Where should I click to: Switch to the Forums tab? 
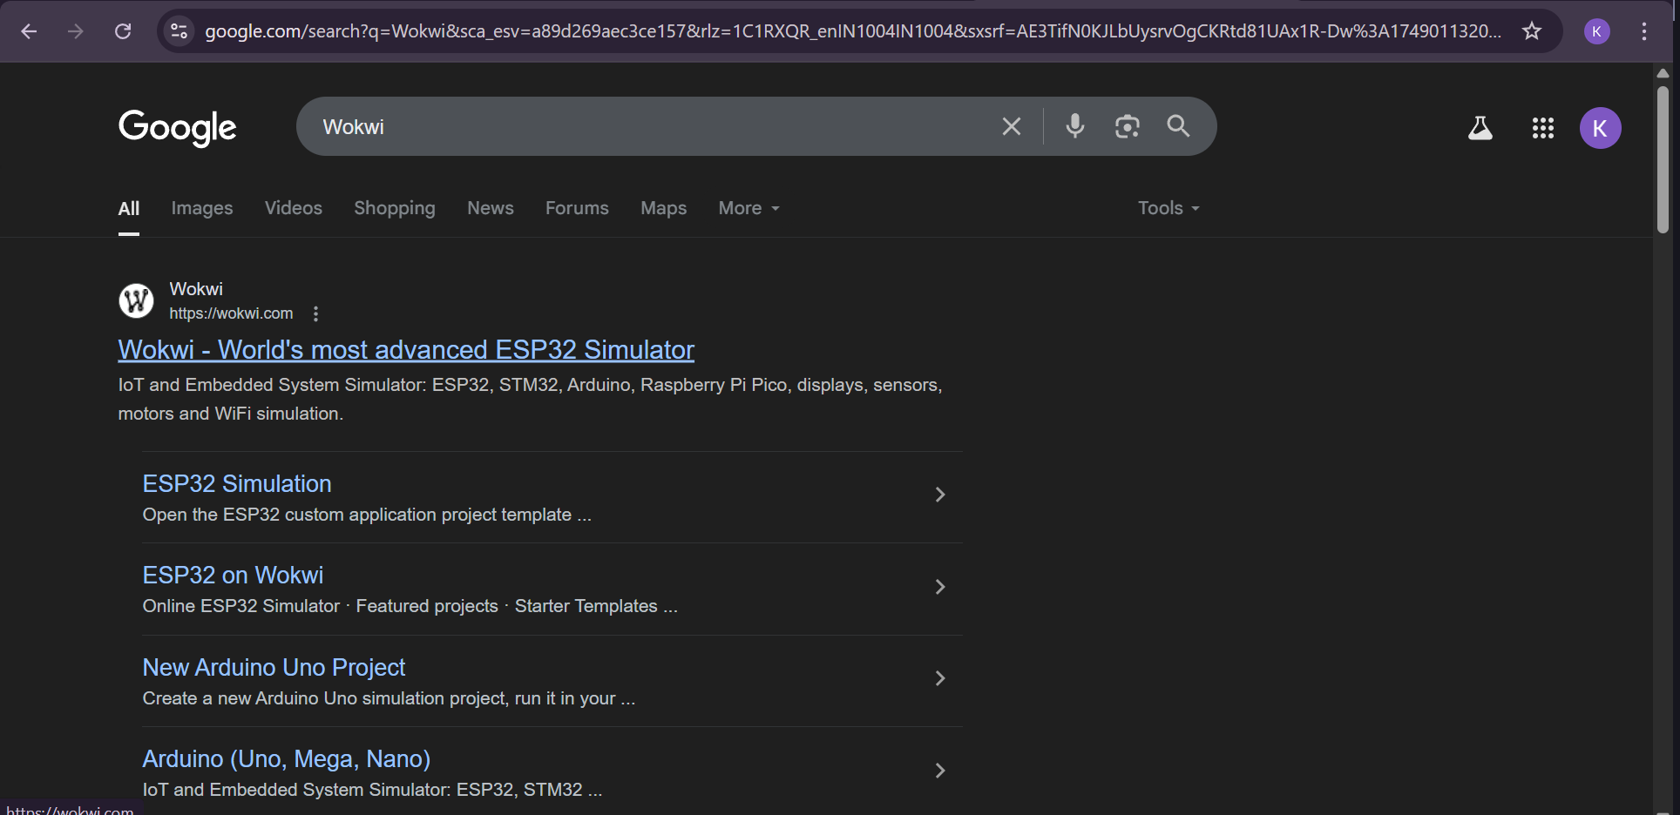coord(577,208)
